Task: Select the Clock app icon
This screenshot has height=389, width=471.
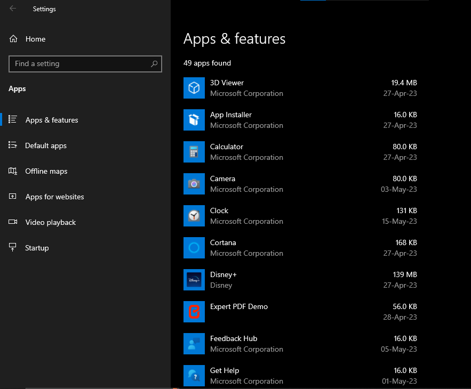Action: 194,216
